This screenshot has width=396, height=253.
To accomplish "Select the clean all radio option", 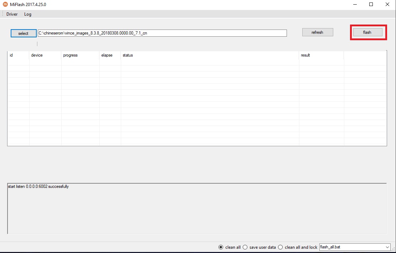I will [229, 247].
